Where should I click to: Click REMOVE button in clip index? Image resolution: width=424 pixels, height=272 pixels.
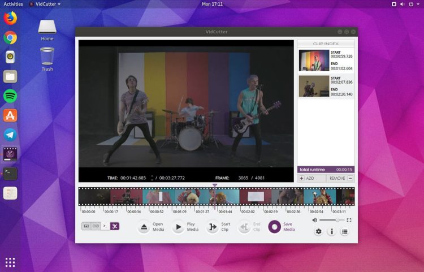tap(340, 178)
